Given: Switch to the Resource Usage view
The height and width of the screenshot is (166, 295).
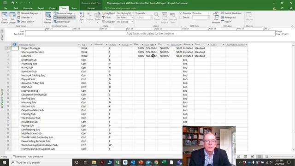Looking at the screenshot, I should (65, 13).
